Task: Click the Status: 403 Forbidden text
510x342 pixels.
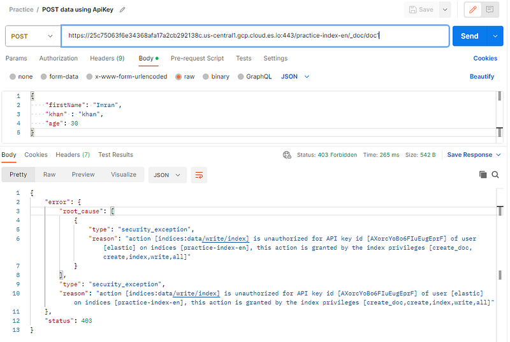Action: click(326, 155)
